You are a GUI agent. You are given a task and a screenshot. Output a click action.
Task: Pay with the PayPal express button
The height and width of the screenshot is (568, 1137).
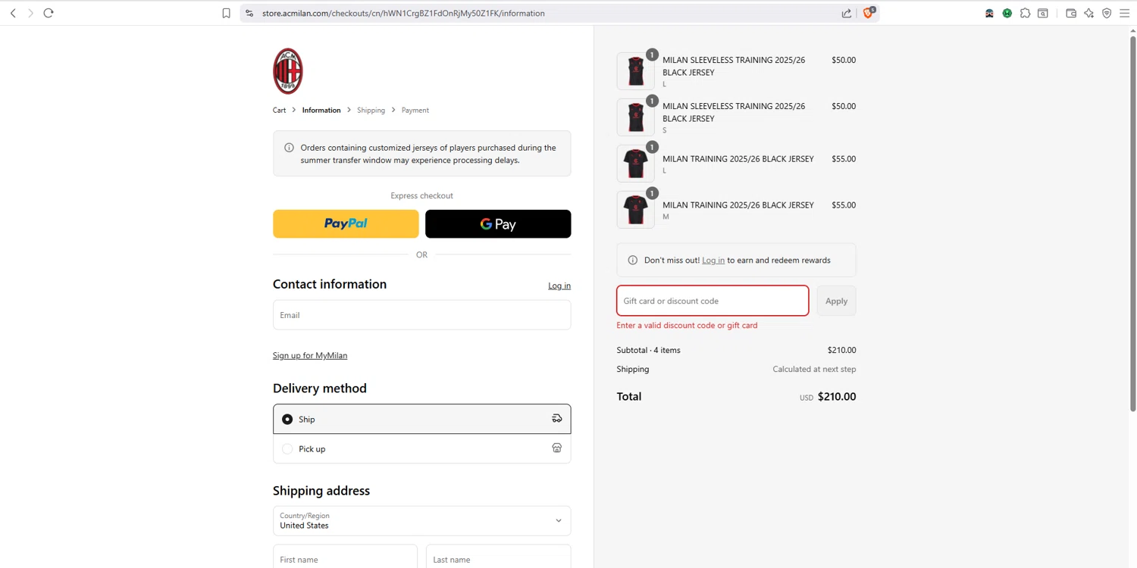[346, 223]
